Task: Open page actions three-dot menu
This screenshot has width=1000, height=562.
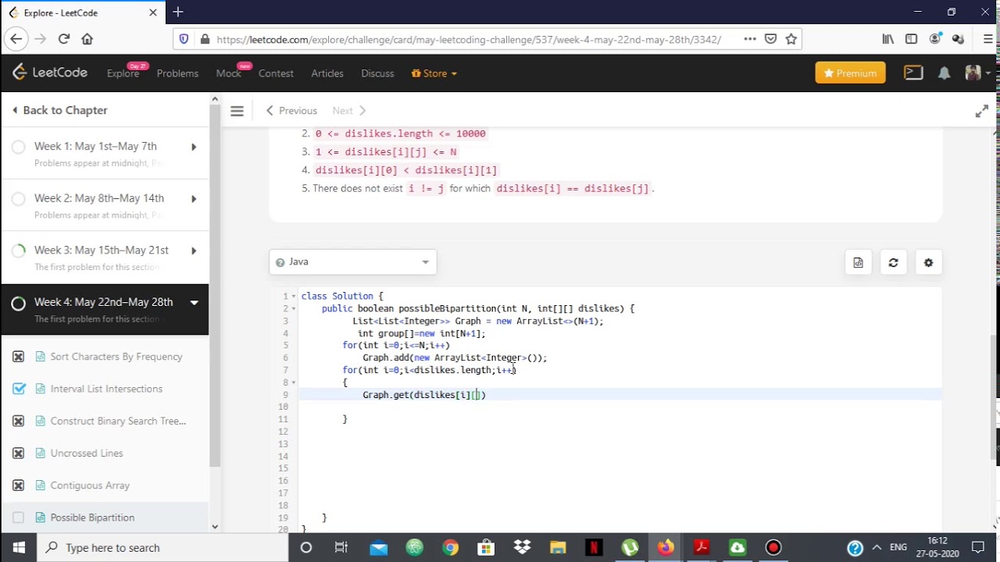Action: (749, 39)
